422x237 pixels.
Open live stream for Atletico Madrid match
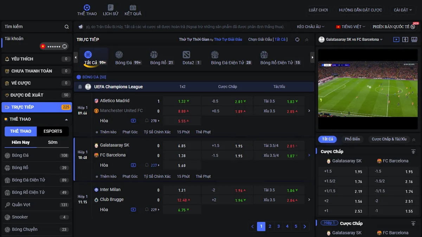(133, 121)
